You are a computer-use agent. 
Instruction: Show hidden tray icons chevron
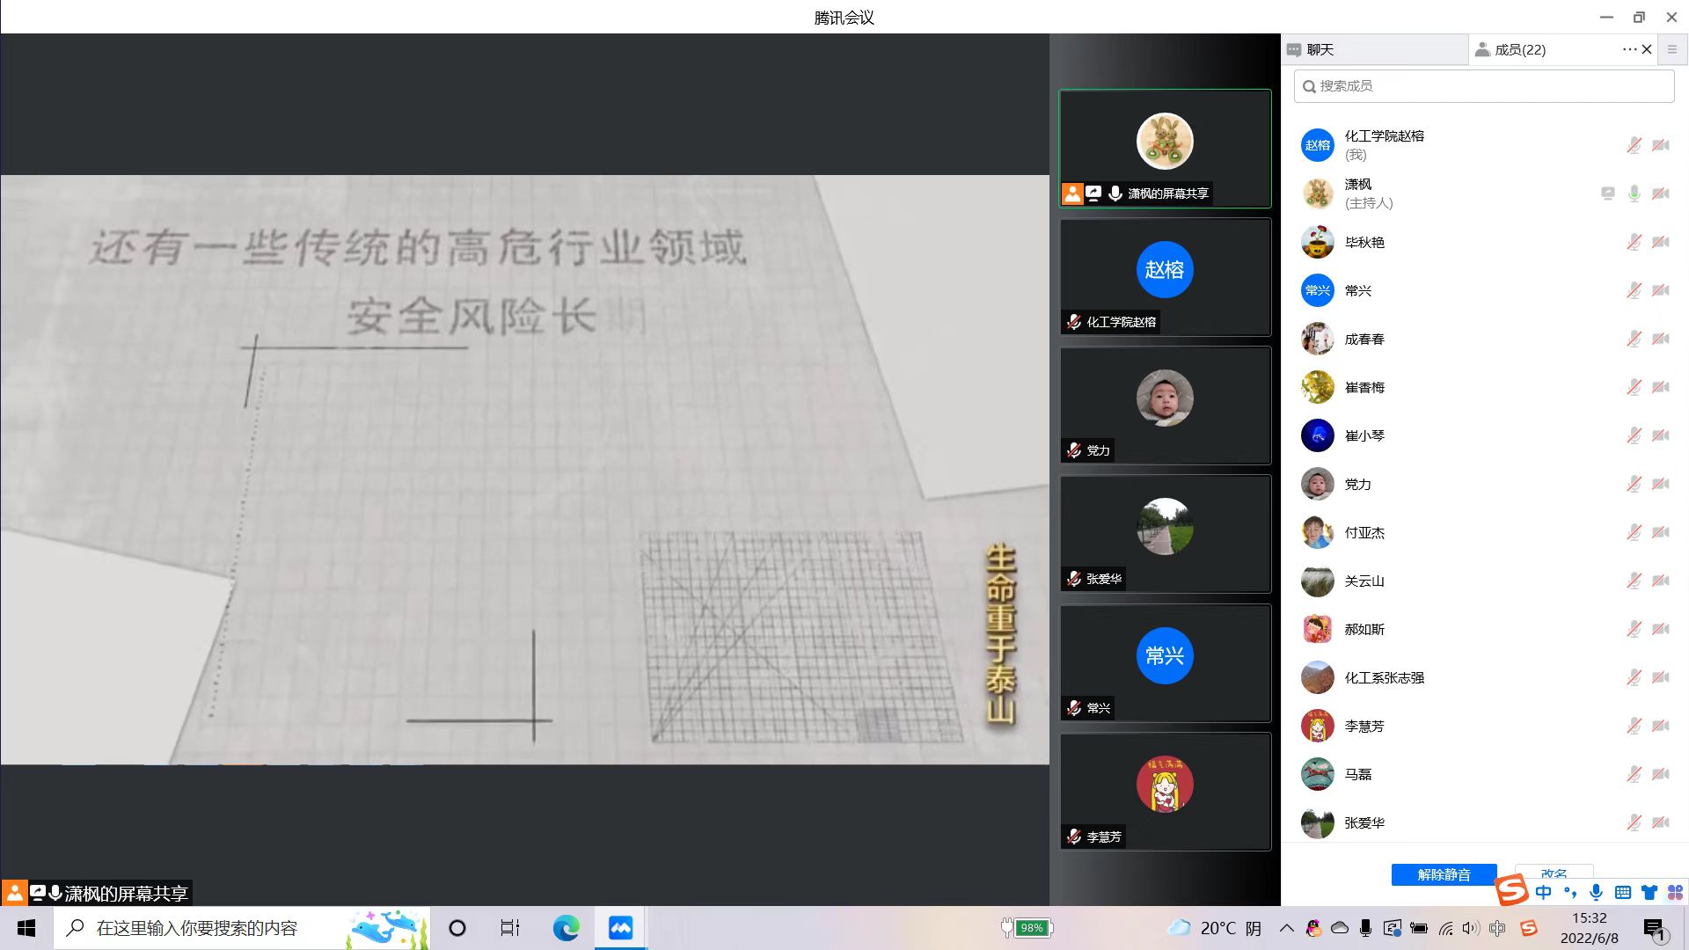tap(1286, 928)
